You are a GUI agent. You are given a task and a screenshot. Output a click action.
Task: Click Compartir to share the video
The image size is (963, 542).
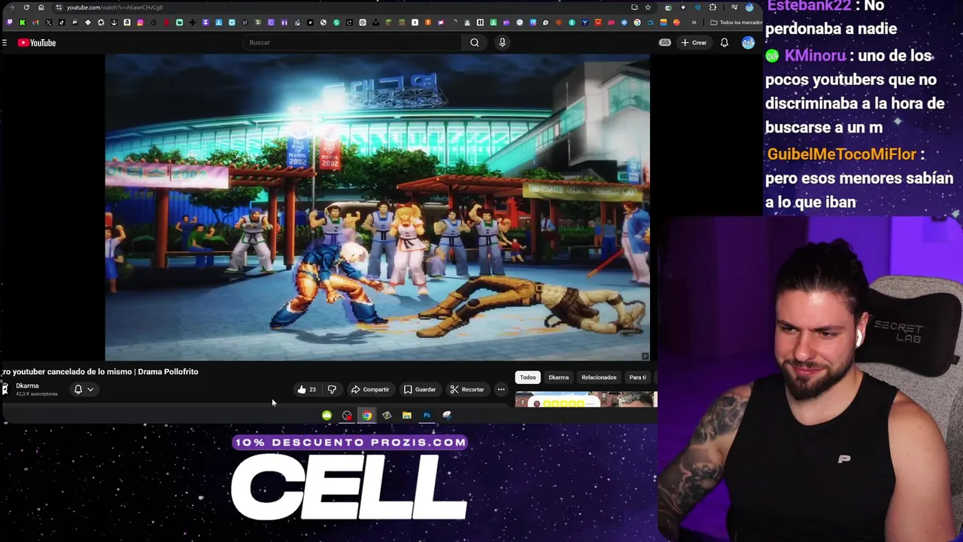tap(370, 390)
